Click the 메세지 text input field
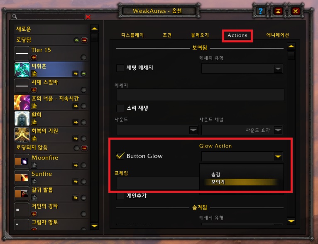The height and width of the screenshot is (244, 318). [x=201, y=95]
